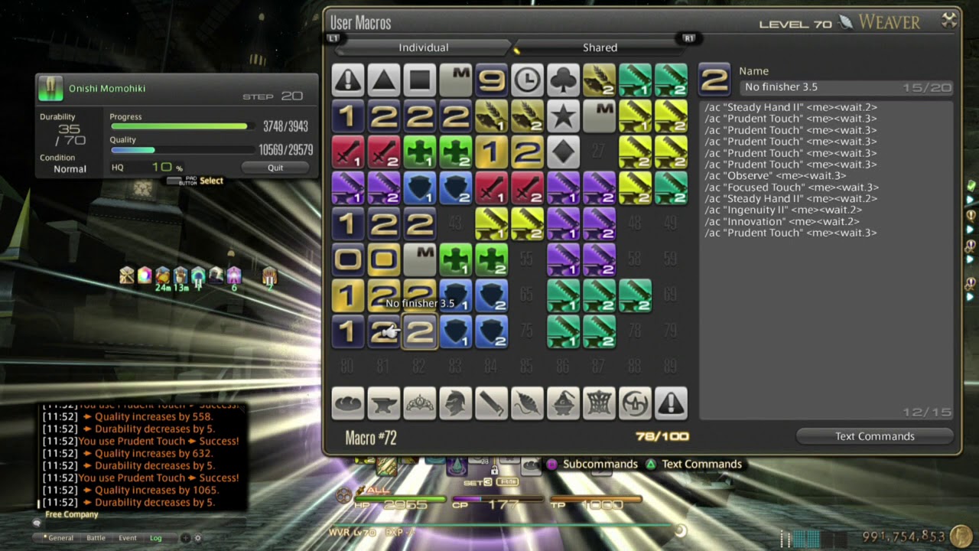The height and width of the screenshot is (551, 979).
Task: Choose the fishing net category icon
Action: pyautogui.click(x=600, y=403)
